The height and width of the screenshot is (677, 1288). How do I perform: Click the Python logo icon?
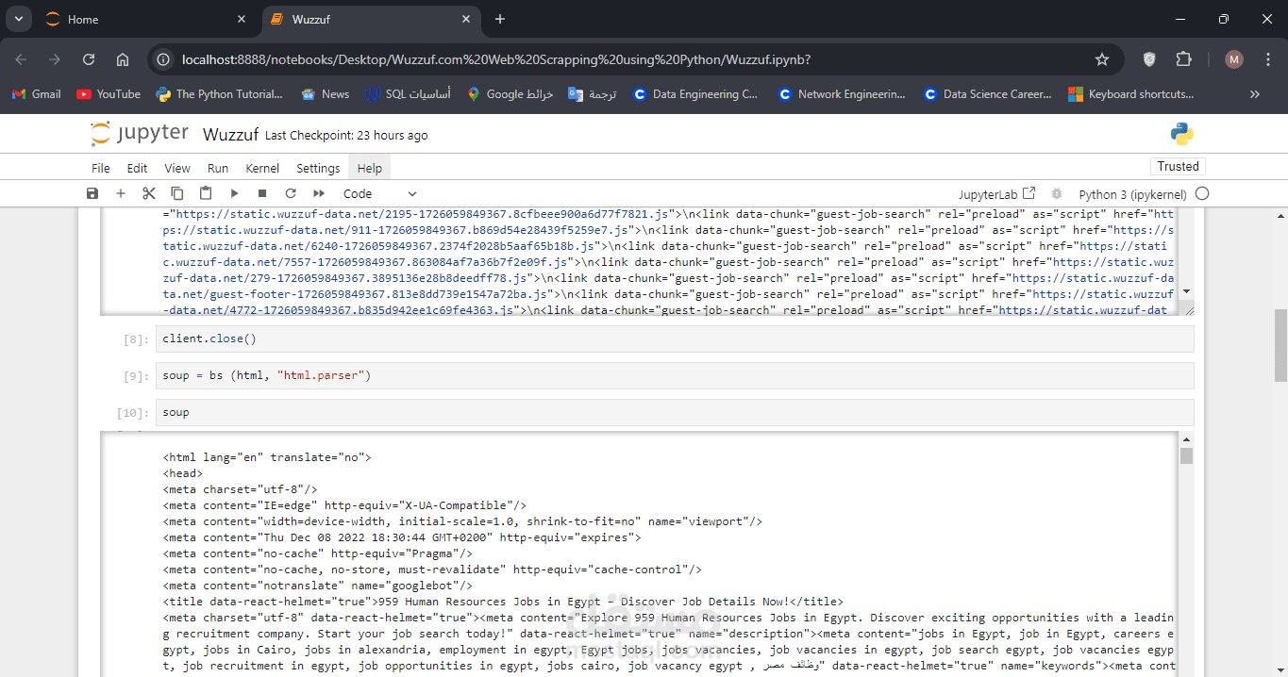point(1182,134)
